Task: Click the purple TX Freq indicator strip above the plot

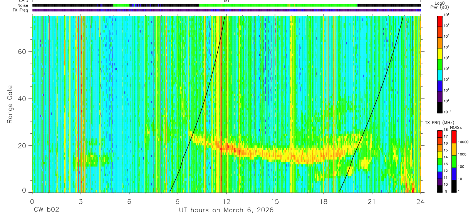Action: coord(226,10)
